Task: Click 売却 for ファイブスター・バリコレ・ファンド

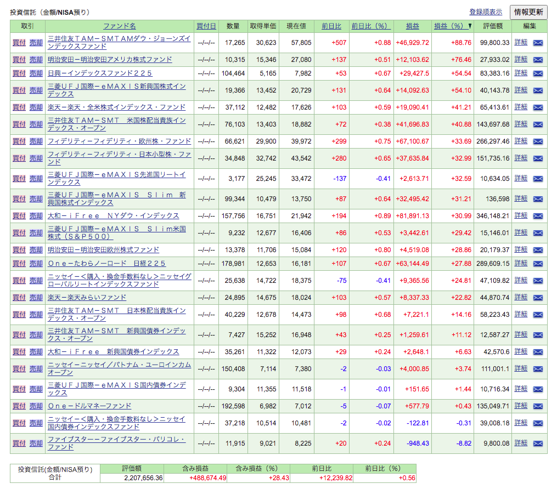Action: click(x=36, y=443)
